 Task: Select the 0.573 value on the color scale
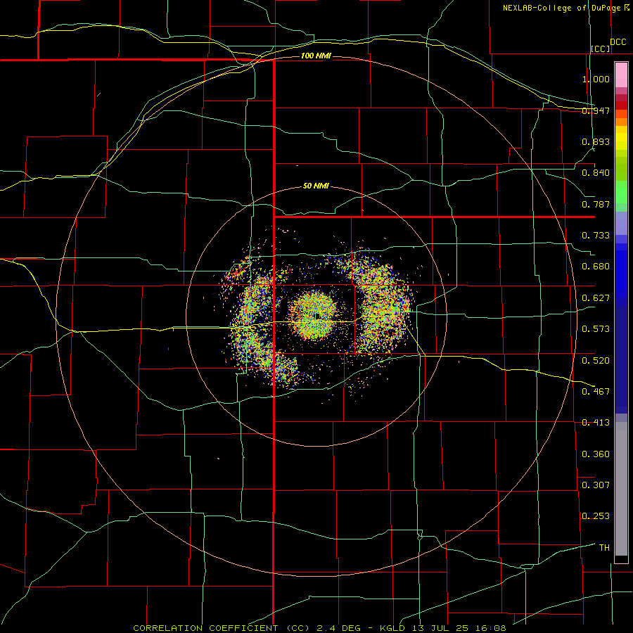(x=596, y=329)
